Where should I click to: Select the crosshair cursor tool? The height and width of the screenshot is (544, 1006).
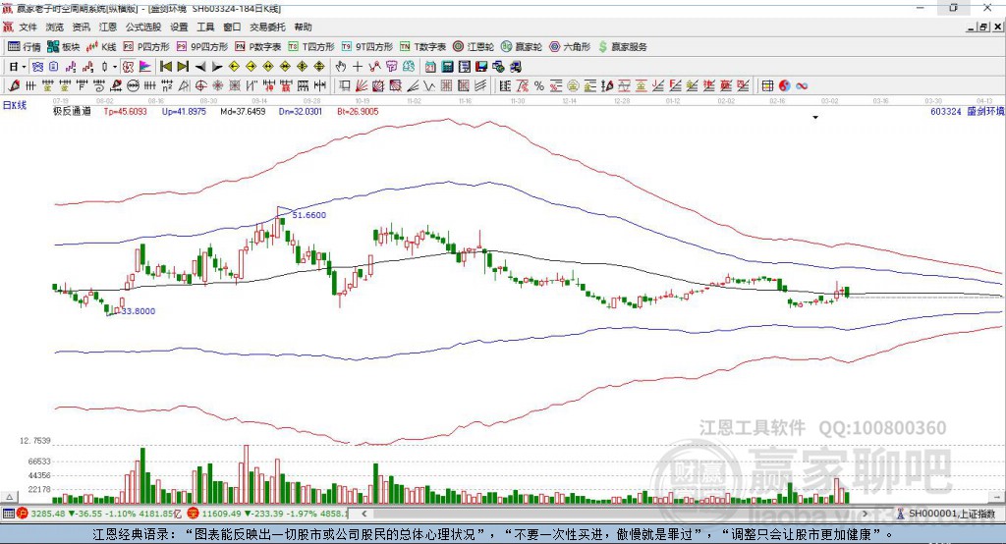tap(358, 67)
